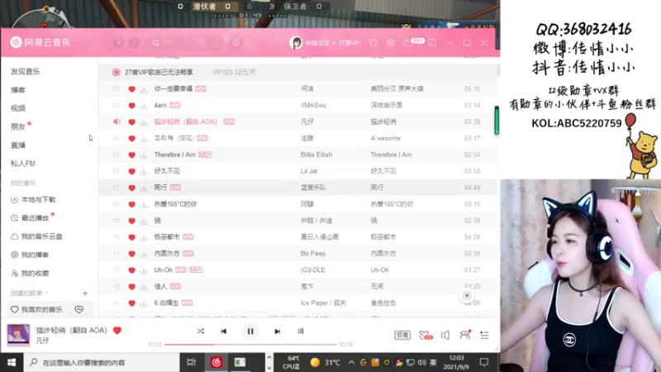Screen dimensions: 661x372
Task: Open settings gear in header
Action: (x=391, y=43)
